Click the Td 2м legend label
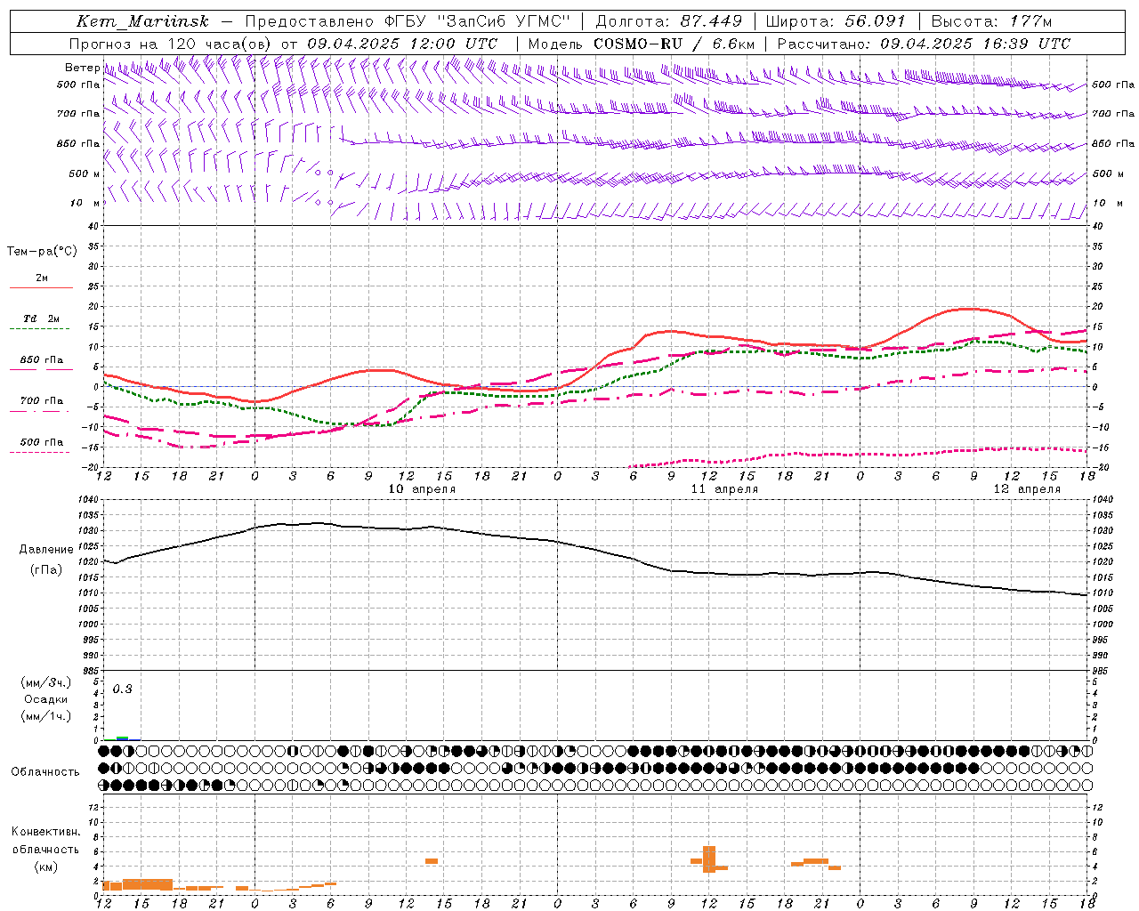1139x911 pixels. point(41,318)
